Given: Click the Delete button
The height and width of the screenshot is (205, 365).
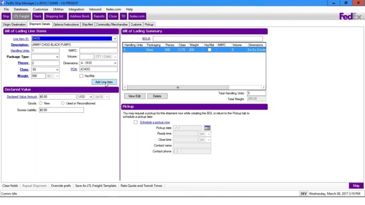Looking at the screenshot, I should coord(157,96).
